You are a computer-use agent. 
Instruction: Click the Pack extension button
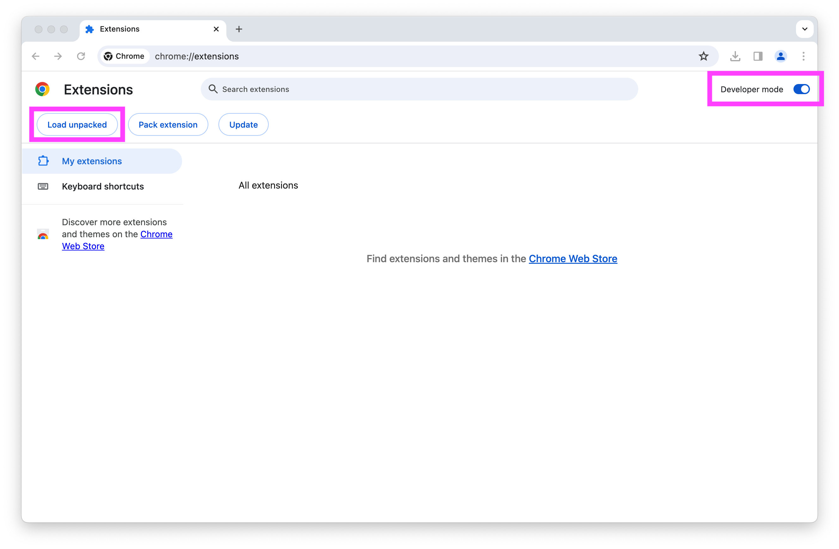coord(168,125)
